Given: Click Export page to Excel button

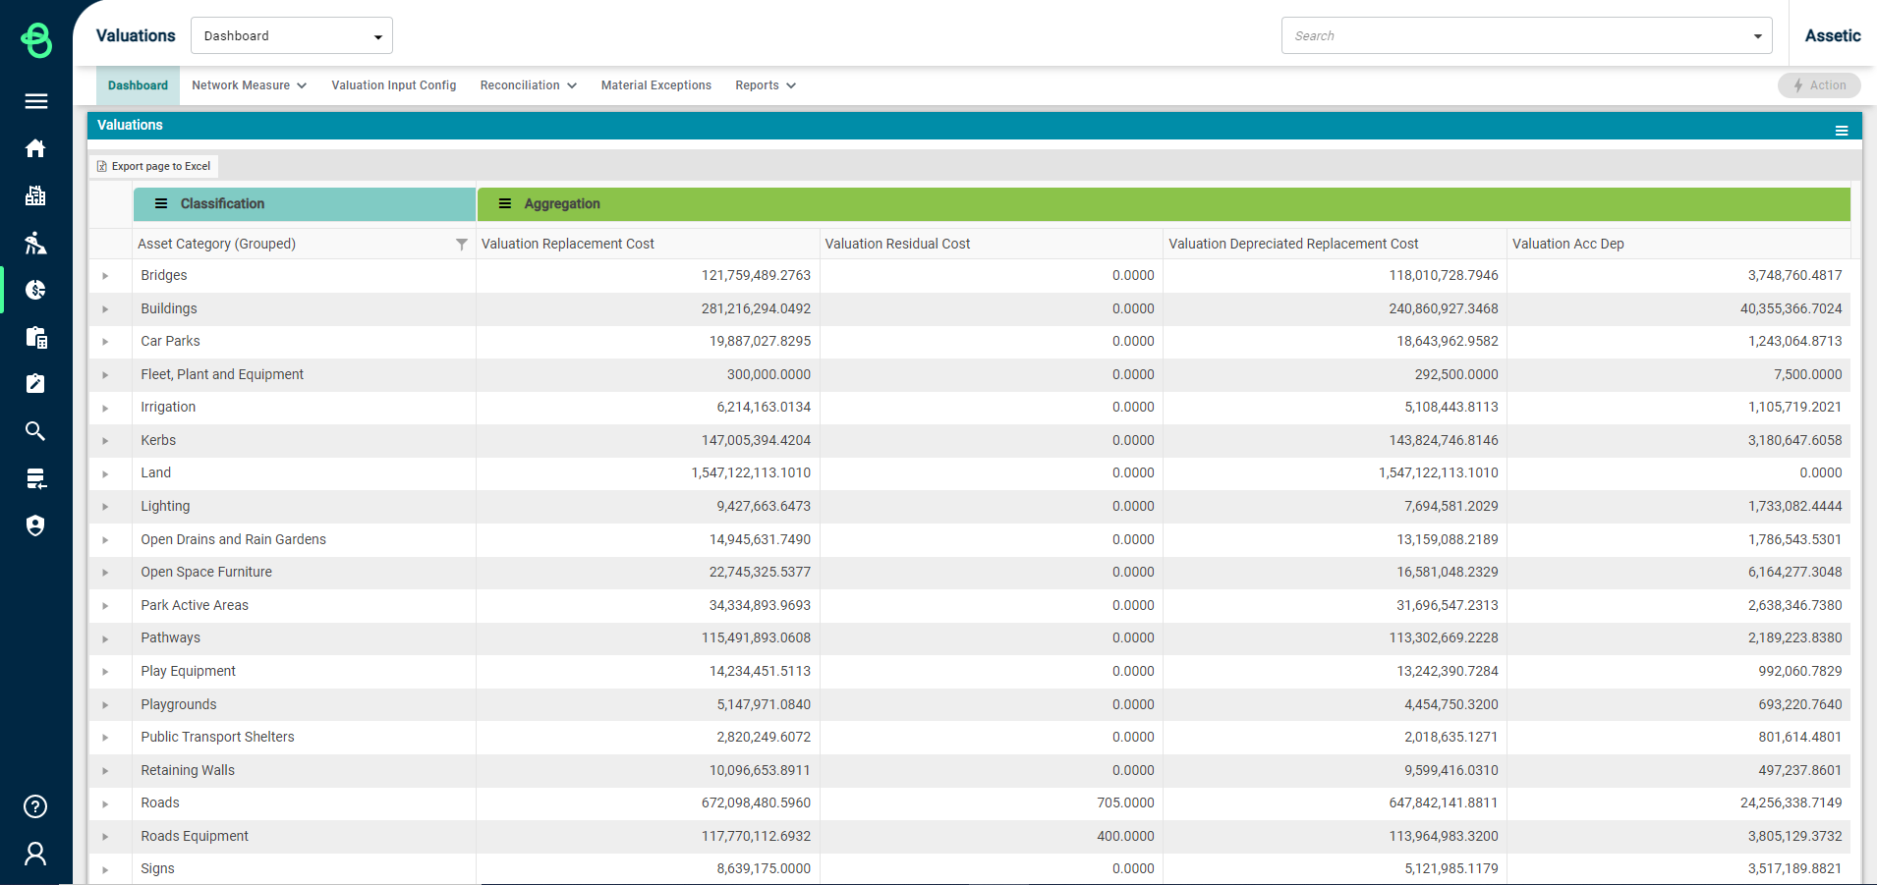Looking at the screenshot, I should [x=153, y=166].
